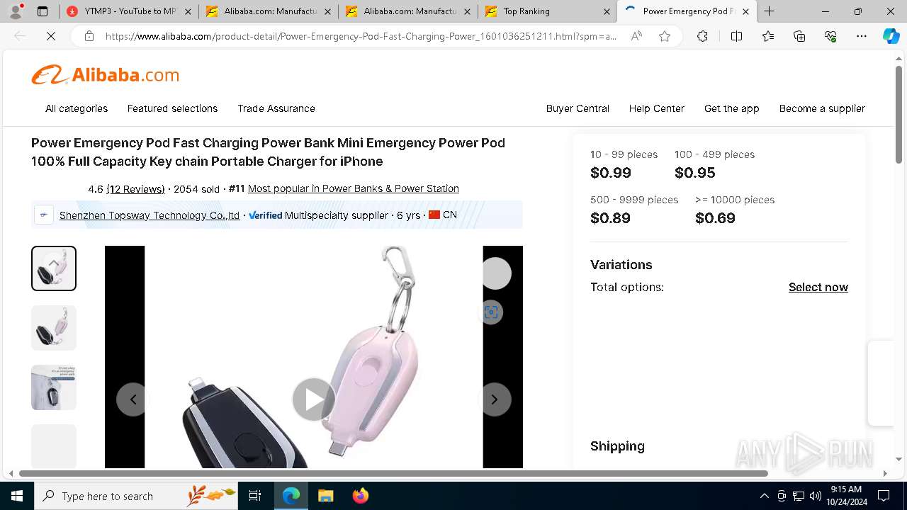The height and width of the screenshot is (510, 907).
Task: Open Featured selections menu
Action: click(172, 108)
